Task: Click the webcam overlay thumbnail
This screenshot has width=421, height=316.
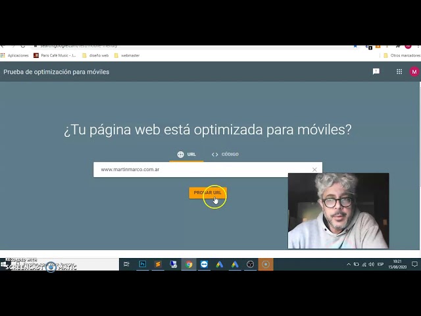Action: coord(338,211)
